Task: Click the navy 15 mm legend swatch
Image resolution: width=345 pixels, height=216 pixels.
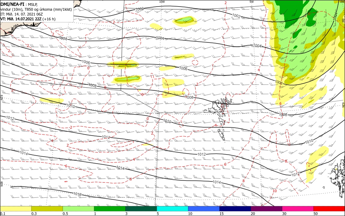Action: (235, 209)
